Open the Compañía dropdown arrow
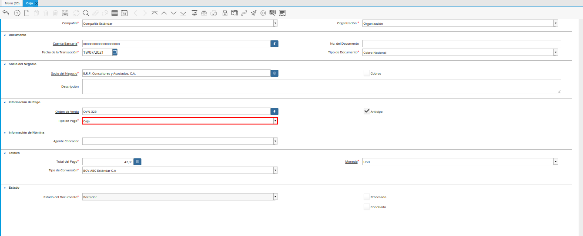This screenshot has height=236, width=583. pos(275,23)
